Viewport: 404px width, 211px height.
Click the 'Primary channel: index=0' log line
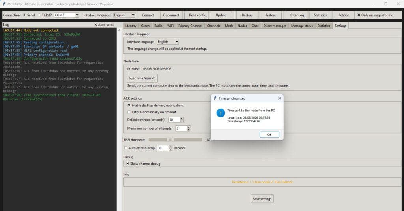36,55
